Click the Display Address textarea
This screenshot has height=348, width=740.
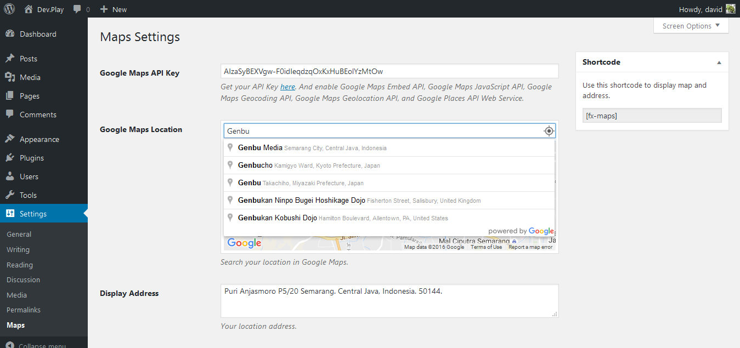pyautogui.click(x=389, y=301)
